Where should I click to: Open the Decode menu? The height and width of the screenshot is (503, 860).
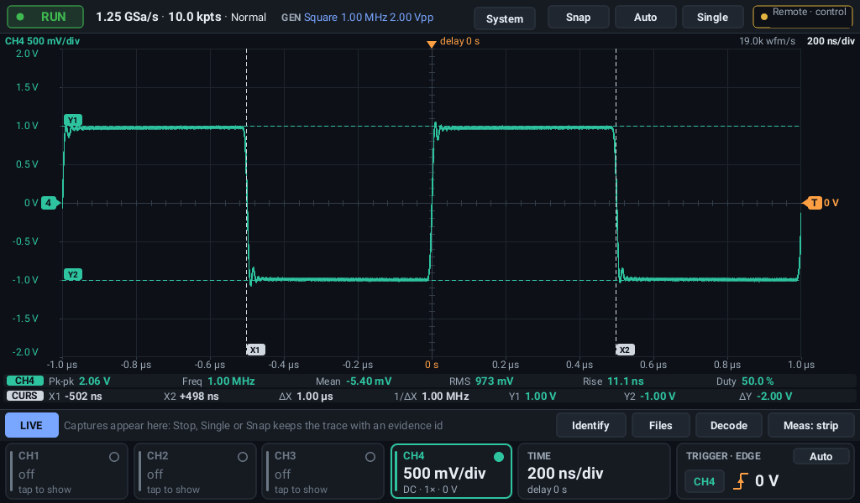pos(728,425)
